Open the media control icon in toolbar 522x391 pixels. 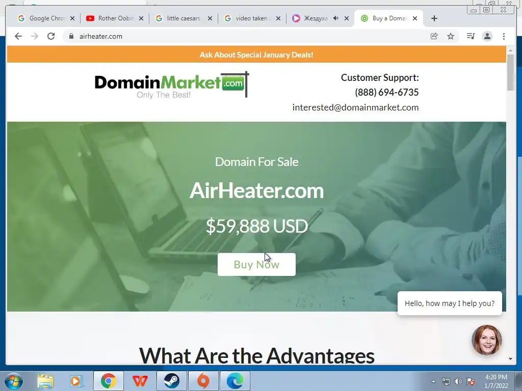click(471, 36)
